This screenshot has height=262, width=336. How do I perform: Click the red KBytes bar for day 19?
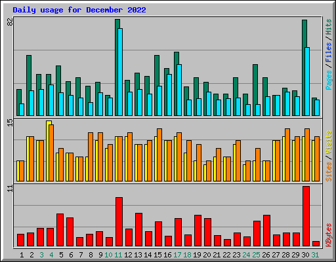tap(198, 231)
